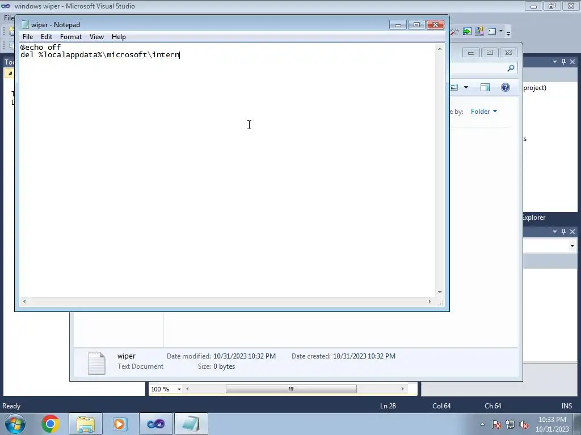Open the lower Visual Studio panel options dropdown
This screenshot has width=581, height=435.
click(x=555, y=232)
